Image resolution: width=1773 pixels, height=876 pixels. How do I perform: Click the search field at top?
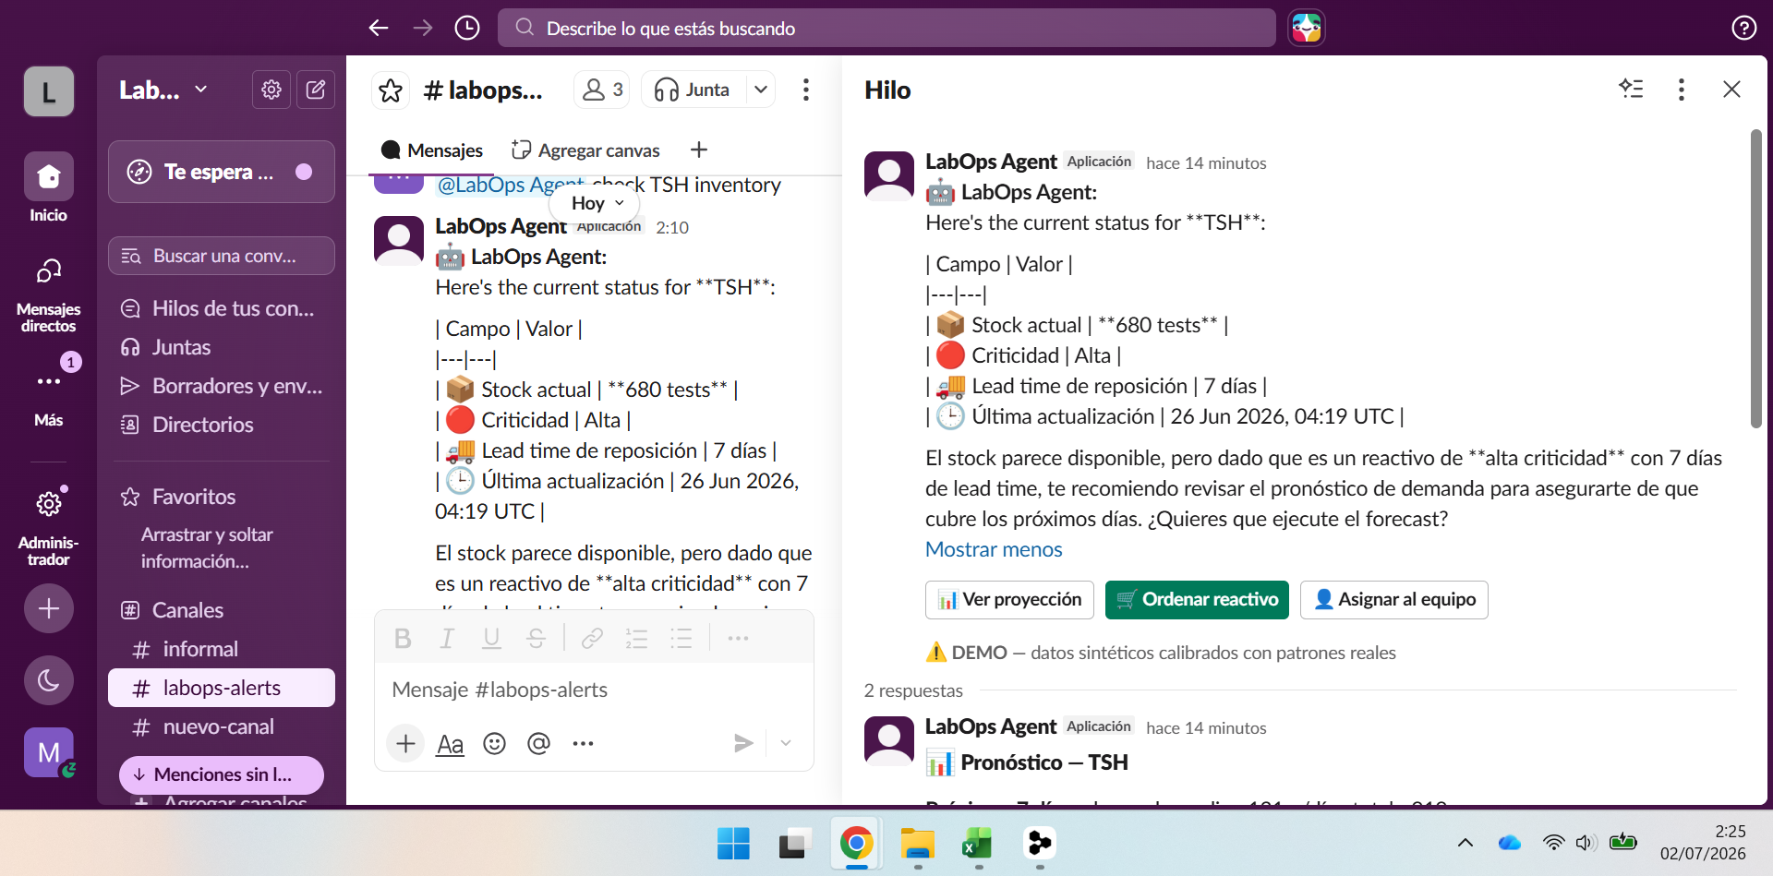(x=886, y=28)
